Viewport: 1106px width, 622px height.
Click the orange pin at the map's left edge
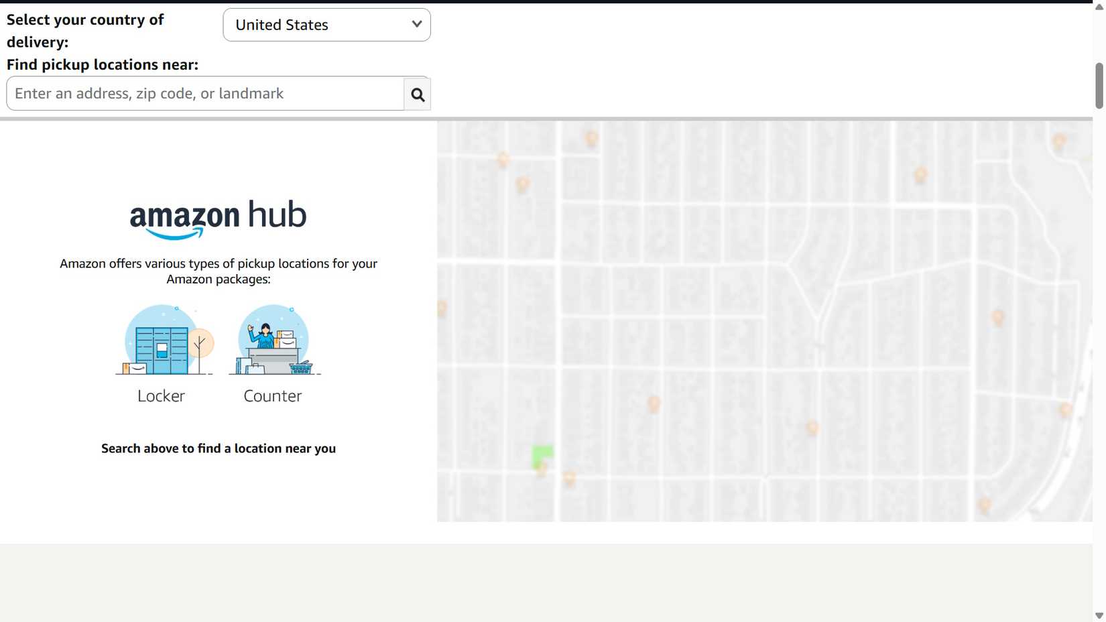(442, 308)
